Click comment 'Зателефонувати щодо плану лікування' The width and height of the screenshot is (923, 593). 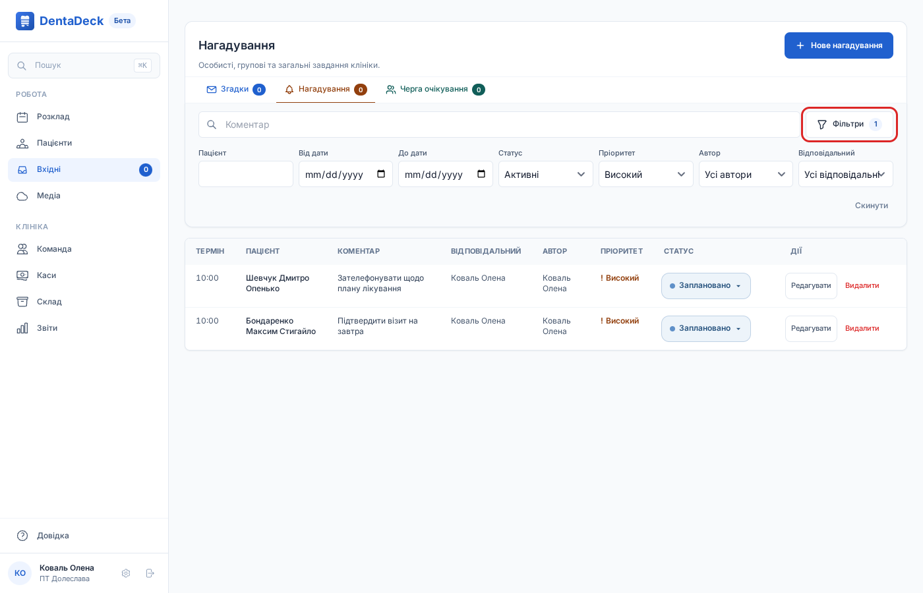click(380, 283)
